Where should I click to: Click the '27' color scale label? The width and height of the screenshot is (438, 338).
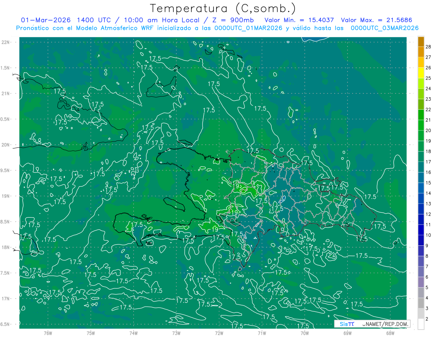429,57
